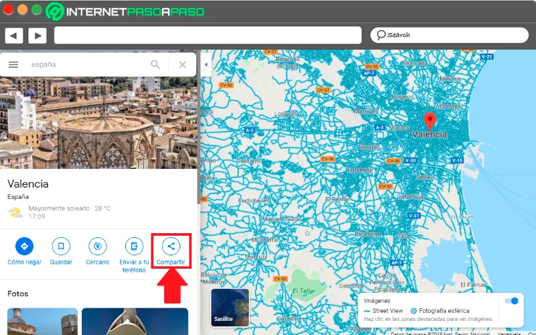Click the browser address bar

click(208, 36)
